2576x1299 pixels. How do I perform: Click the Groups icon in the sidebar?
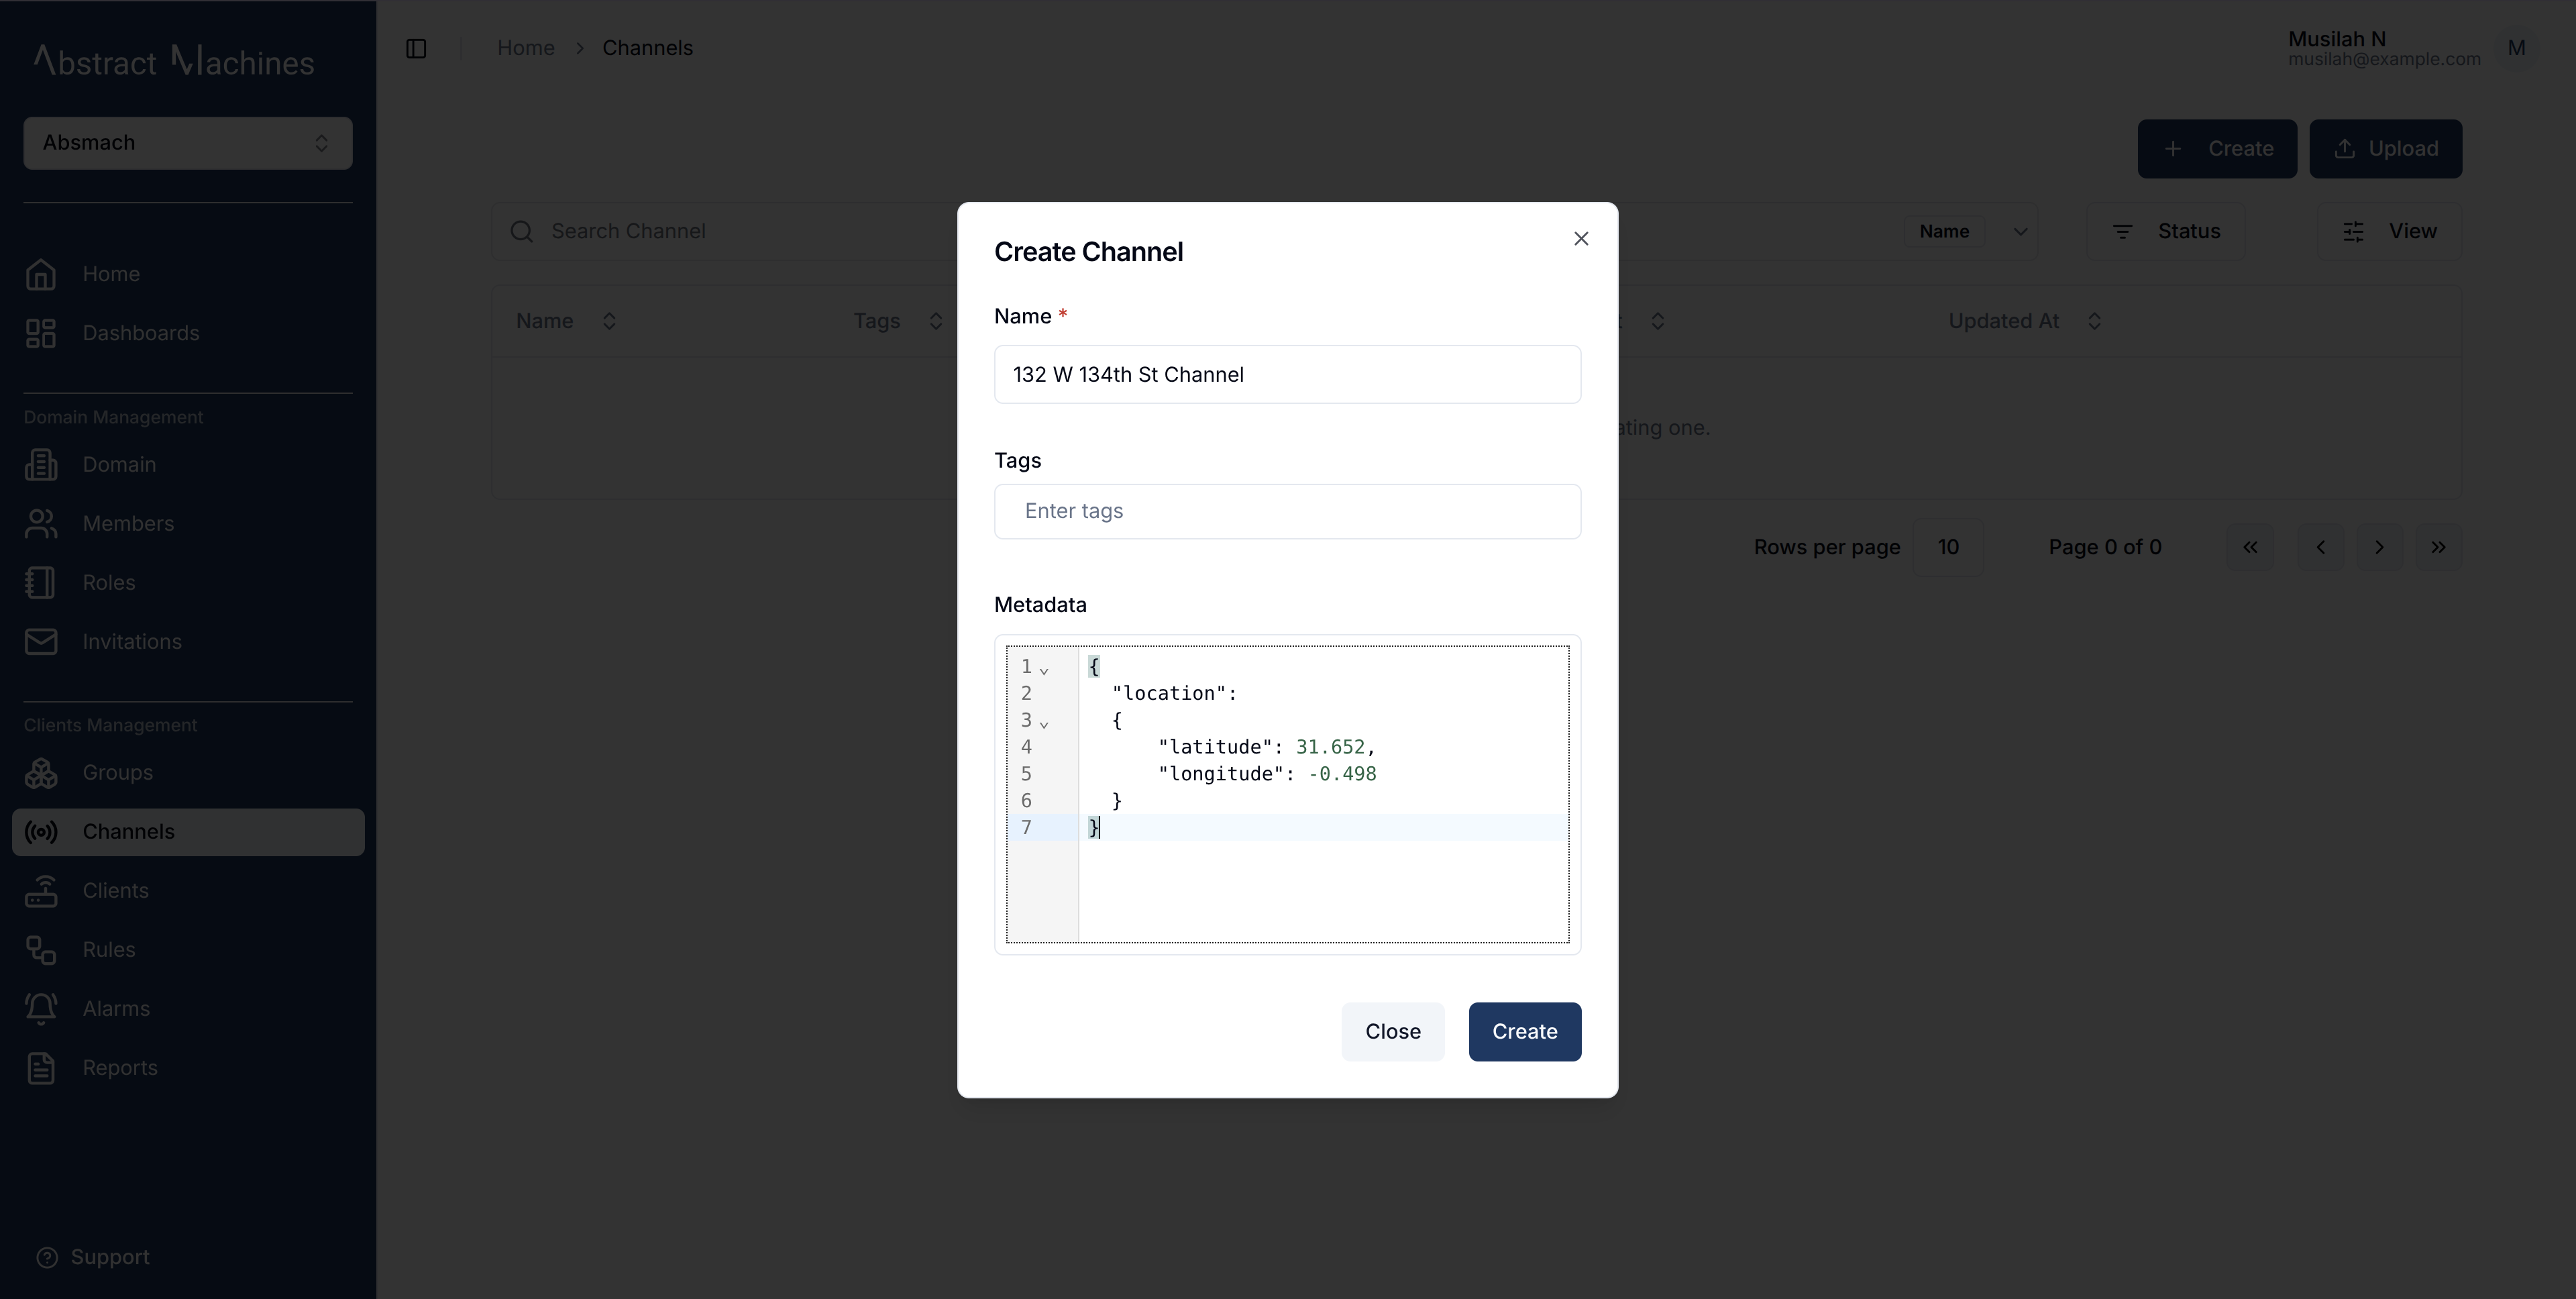[x=41, y=773]
